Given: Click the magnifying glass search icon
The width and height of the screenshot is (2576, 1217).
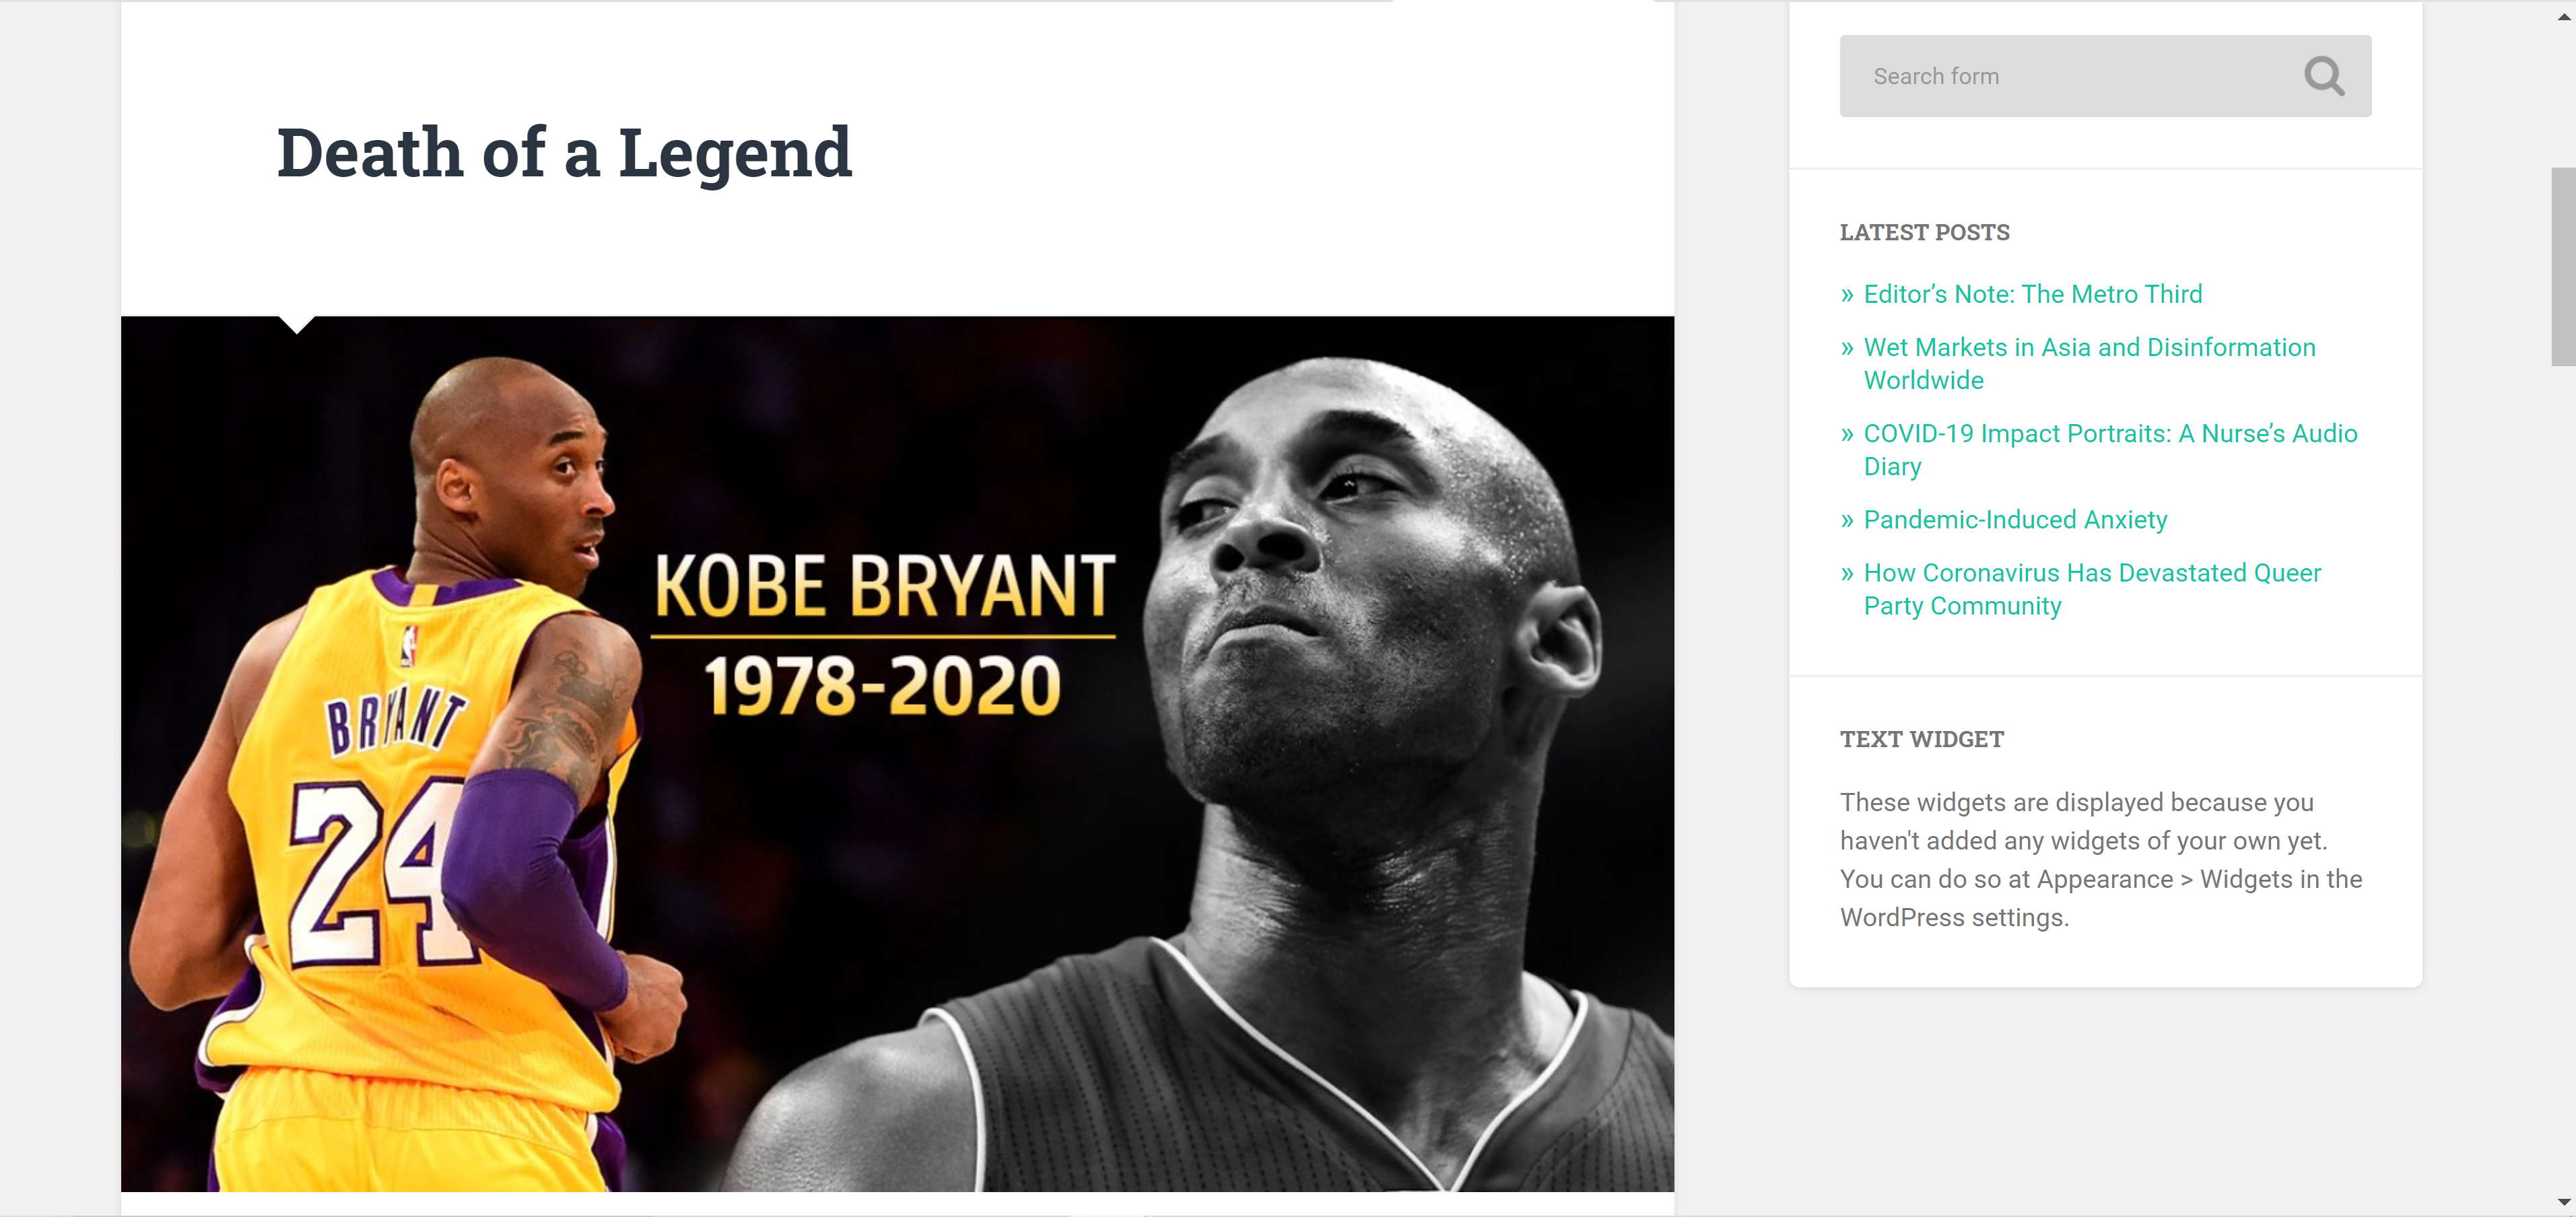Looking at the screenshot, I should pyautogui.click(x=2323, y=76).
